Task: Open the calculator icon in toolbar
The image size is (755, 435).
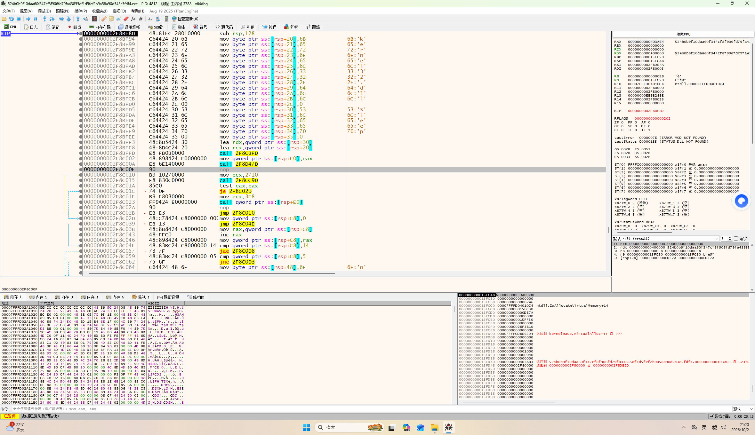Action: tap(166, 19)
